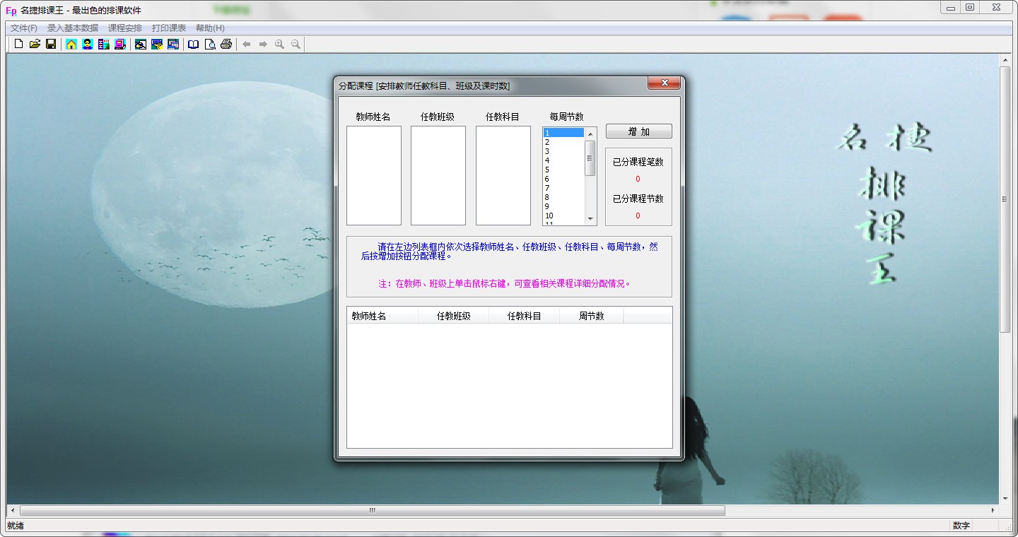Click the printer icon to print the timetable
The width and height of the screenshot is (1018, 537).
[x=226, y=43]
